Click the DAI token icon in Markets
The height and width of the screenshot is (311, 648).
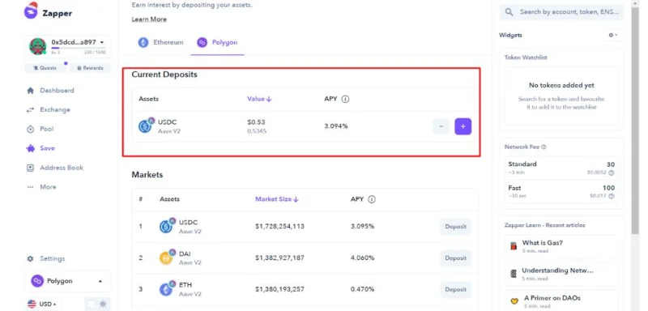(167, 258)
